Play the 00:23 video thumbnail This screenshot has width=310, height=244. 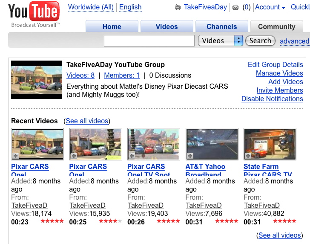coord(37,144)
